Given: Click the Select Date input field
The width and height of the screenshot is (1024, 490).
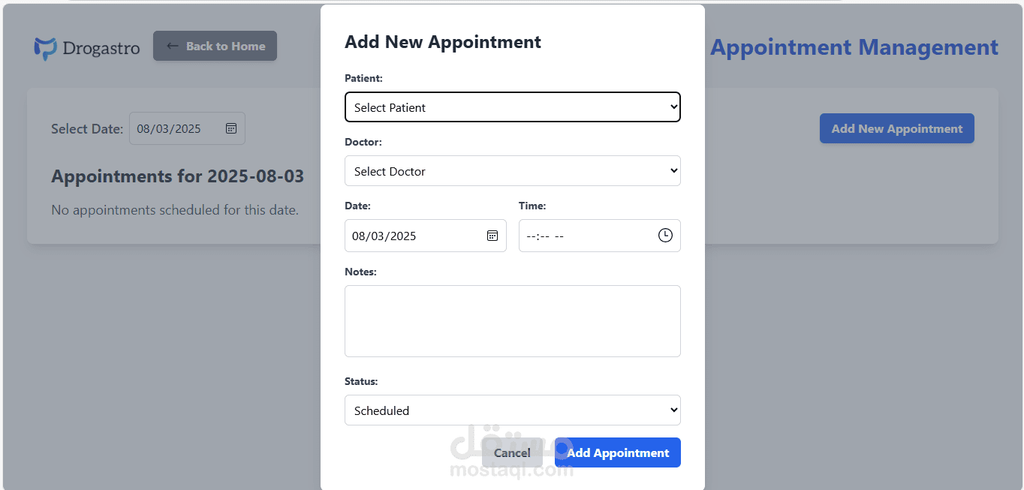Looking at the screenshot, I should [x=188, y=128].
